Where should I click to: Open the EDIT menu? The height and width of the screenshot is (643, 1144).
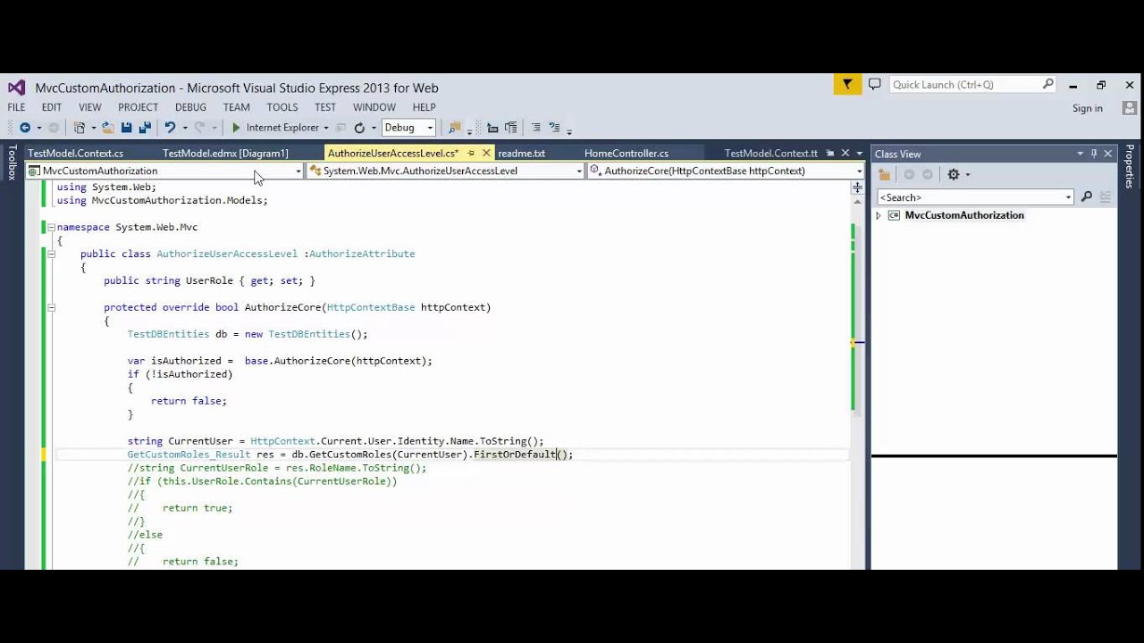[x=52, y=107]
